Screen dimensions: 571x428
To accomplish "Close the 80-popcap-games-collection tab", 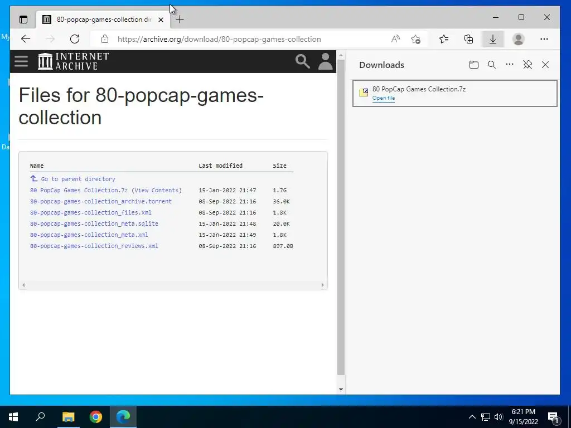I will (161, 20).
